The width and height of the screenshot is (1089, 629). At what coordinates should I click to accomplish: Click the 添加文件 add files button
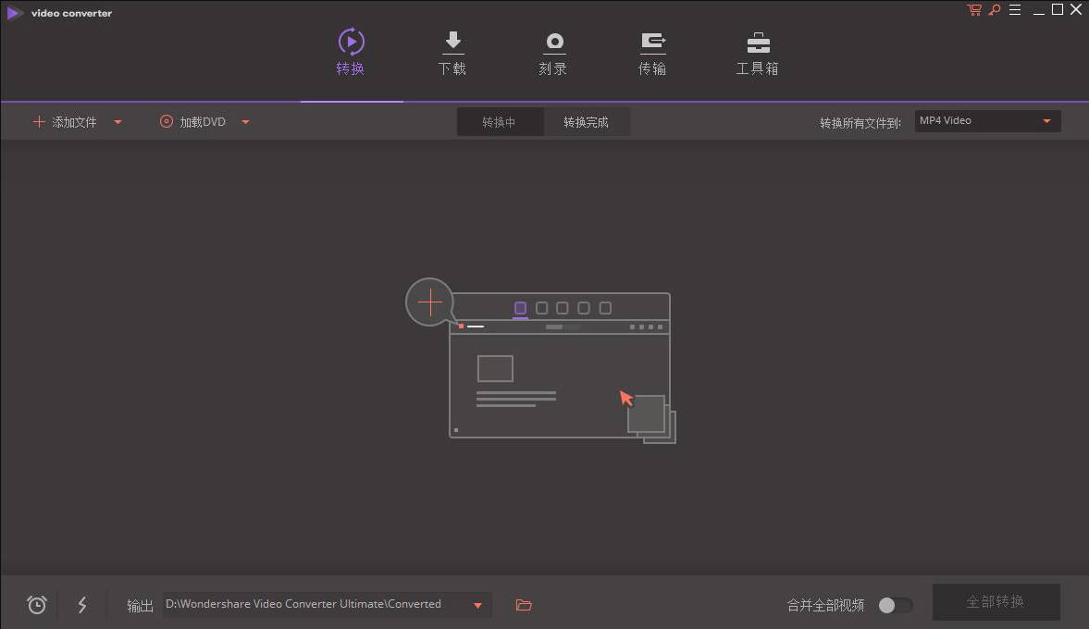pos(67,121)
